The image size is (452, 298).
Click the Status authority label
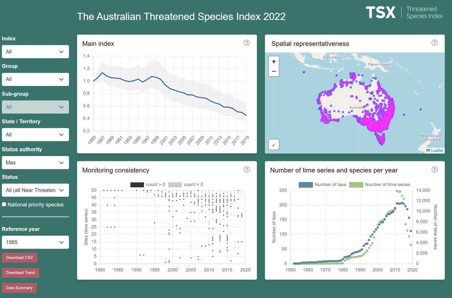click(x=22, y=149)
